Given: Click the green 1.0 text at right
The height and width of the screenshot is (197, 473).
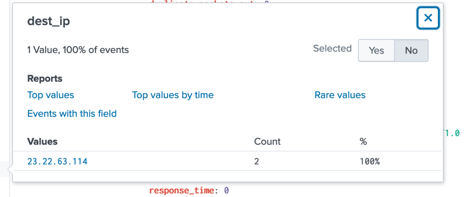Looking at the screenshot, I should click(452, 133).
